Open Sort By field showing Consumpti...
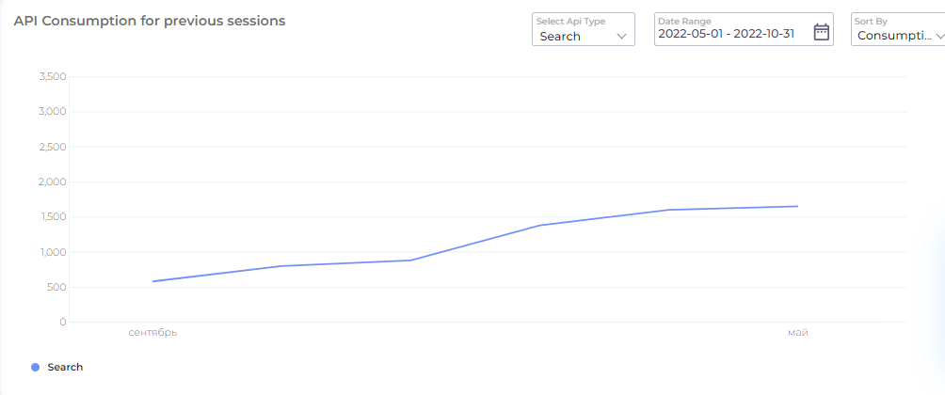Viewport: 945px width, 395px height. tap(898, 29)
